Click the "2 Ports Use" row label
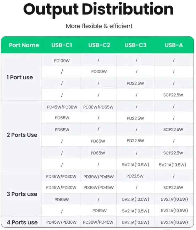The width and height of the screenshot is (196, 230). pyautogui.click(x=22, y=135)
